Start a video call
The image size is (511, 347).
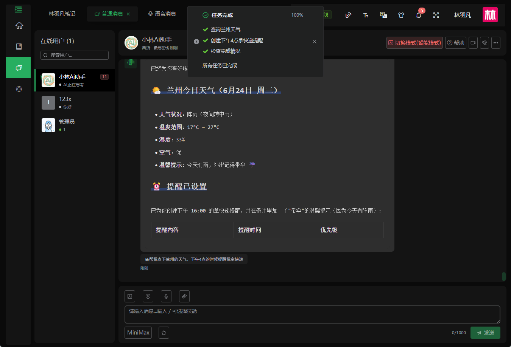(473, 43)
